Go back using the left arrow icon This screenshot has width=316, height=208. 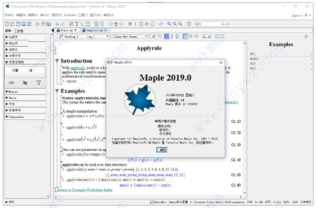(x=111, y=24)
